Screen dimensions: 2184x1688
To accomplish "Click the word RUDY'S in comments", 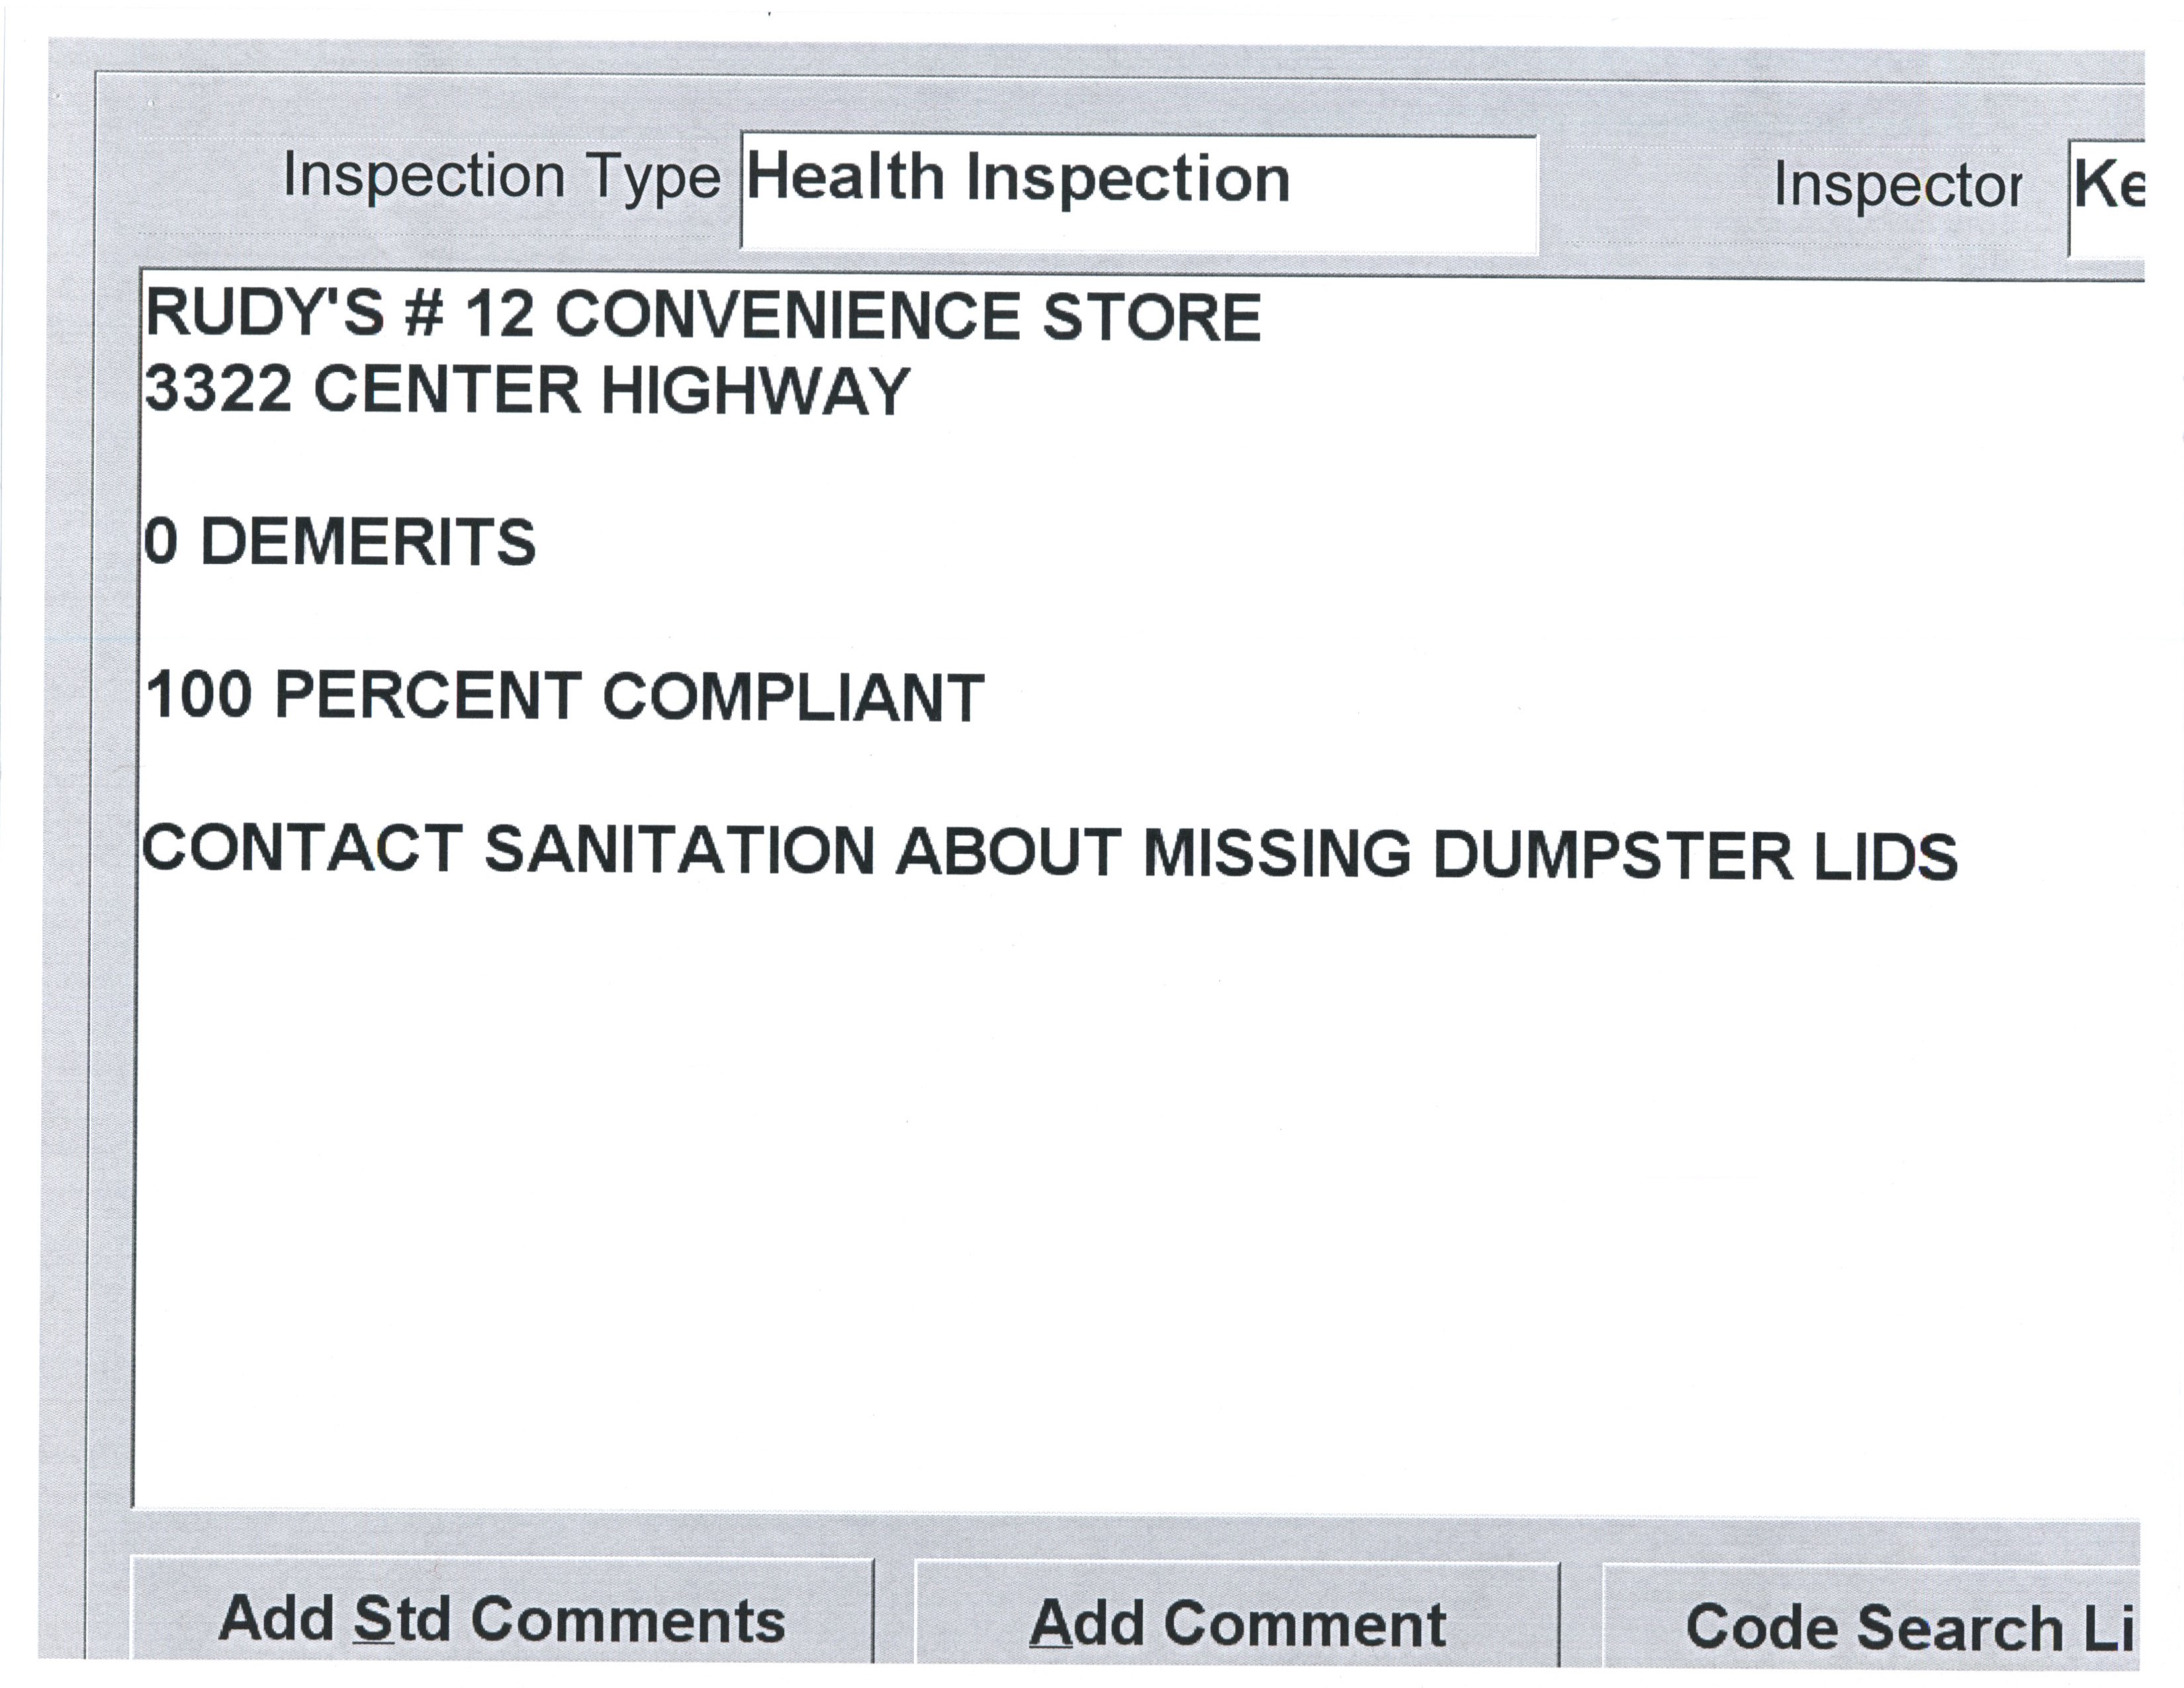I will pos(265,313).
